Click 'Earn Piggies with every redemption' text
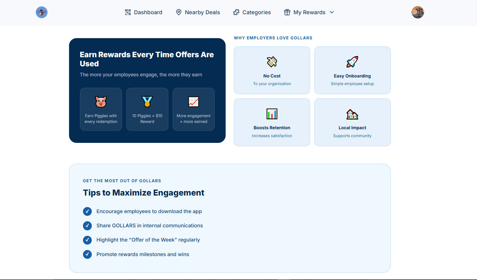 pyautogui.click(x=101, y=119)
